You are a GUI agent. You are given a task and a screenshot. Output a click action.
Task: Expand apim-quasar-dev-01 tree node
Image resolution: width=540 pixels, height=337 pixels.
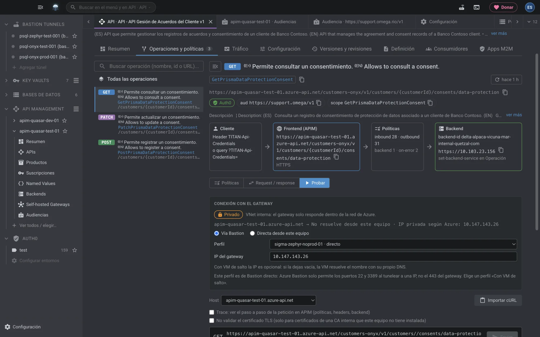14,121
